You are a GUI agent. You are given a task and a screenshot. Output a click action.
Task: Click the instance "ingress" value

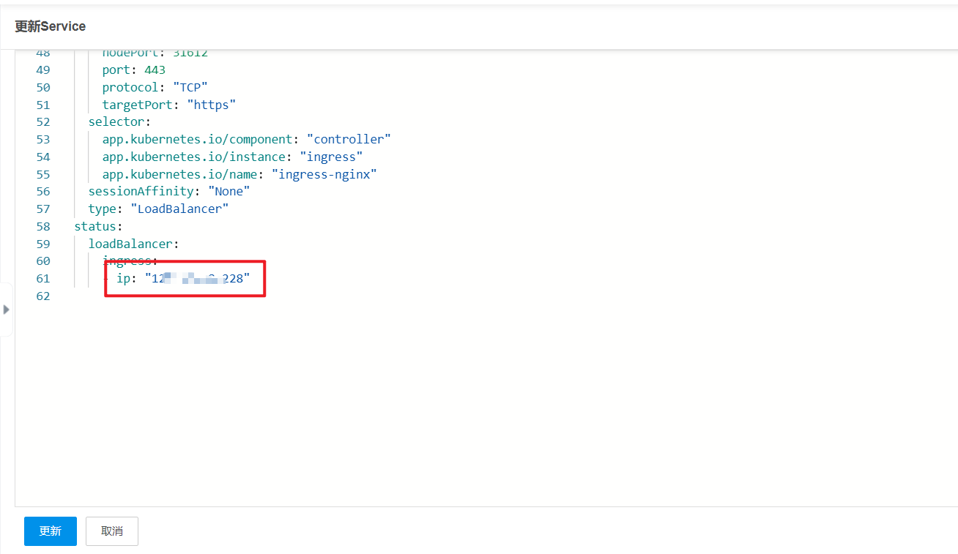tap(331, 157)
